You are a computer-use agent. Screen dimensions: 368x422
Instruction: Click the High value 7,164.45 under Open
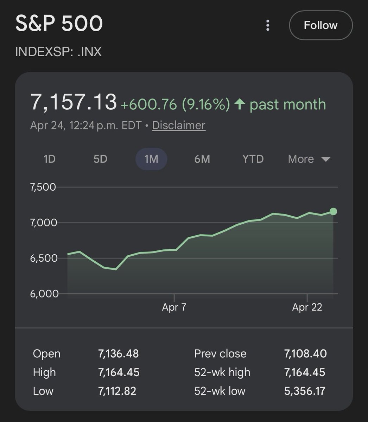[119, 372]
